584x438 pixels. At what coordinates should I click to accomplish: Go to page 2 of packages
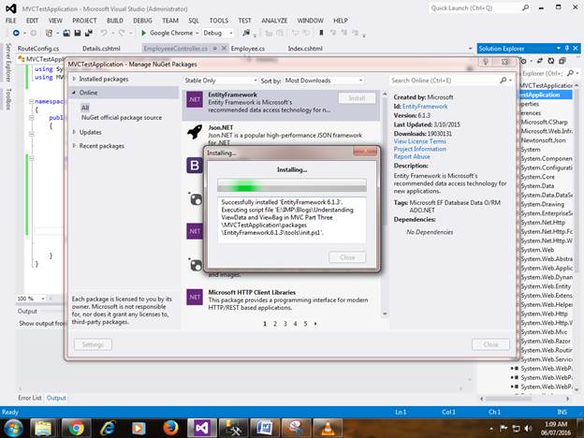coord(275,324)
